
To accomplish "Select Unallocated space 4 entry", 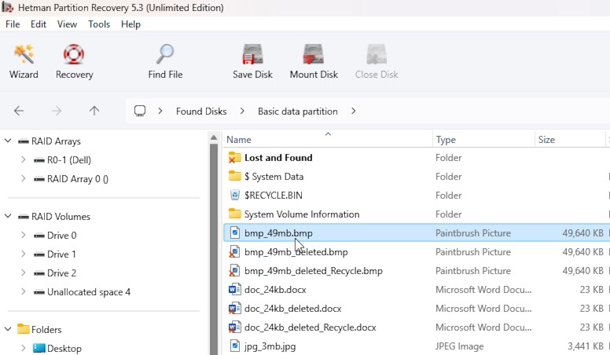I will click(x=89, y=292).
